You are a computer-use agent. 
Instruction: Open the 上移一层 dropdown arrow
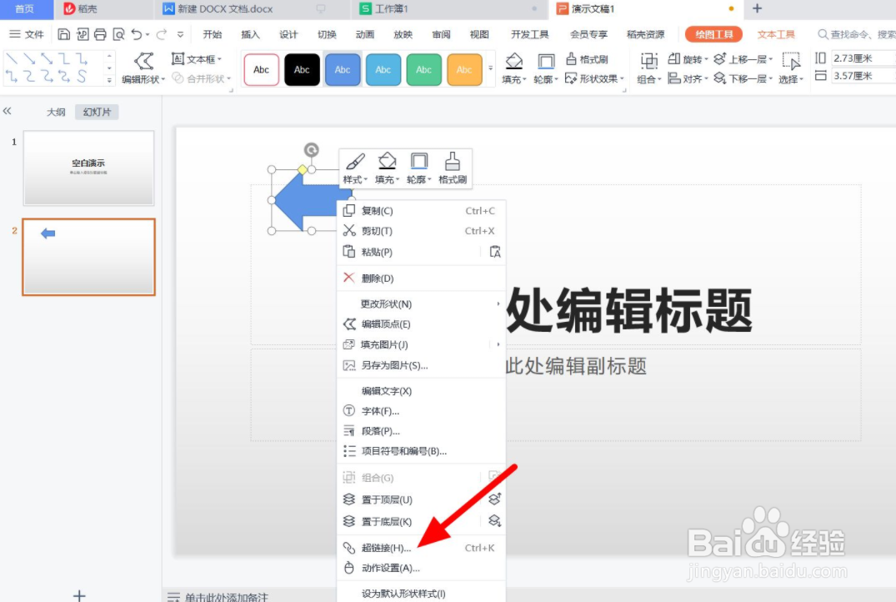pos(770,58)
